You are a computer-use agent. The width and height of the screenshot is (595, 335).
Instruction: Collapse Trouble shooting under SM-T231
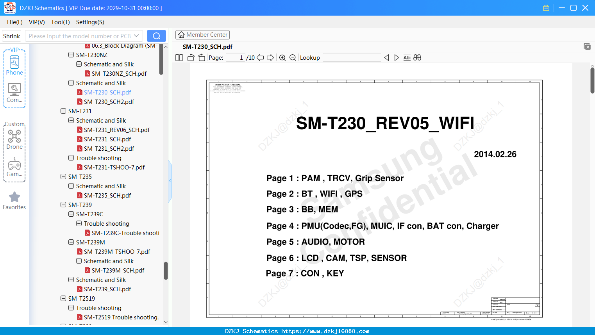click(x=71, y=158)
